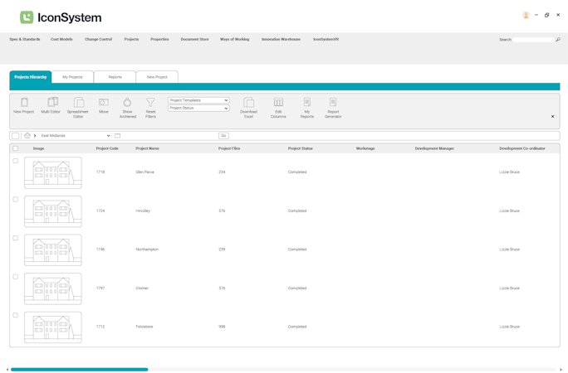Click project code 1724
568x373 pixels.
(100, 211)
